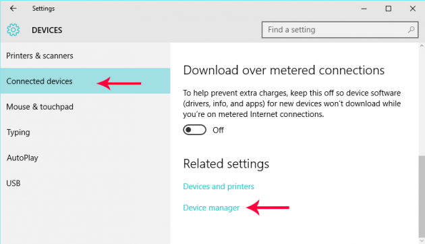
Task: Minimize the Settings window
Action: 364,9
